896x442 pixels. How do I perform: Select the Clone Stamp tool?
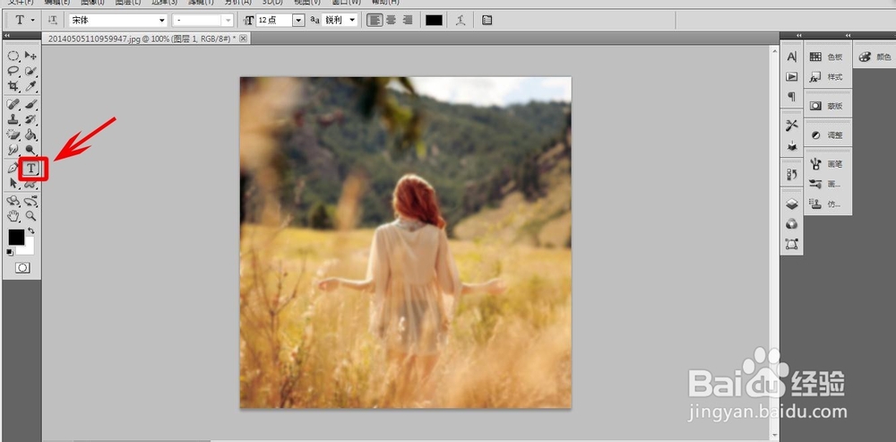point(13,119)
